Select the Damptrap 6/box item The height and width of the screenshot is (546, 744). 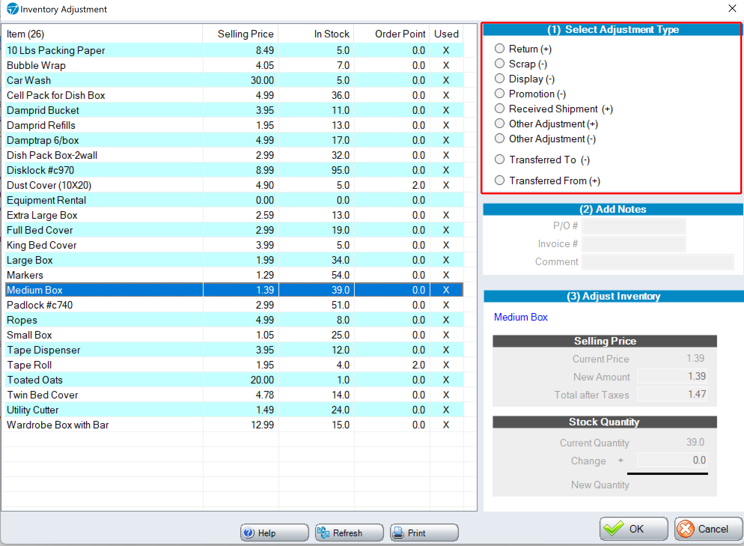coord(234,140)
